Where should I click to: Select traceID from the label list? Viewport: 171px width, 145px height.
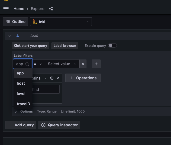tap(23, 104)
